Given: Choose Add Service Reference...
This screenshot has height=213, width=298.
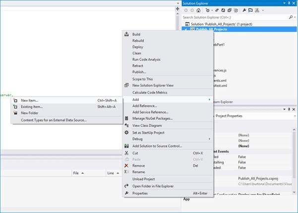Looking at the screenshot, I should [168, 112].
